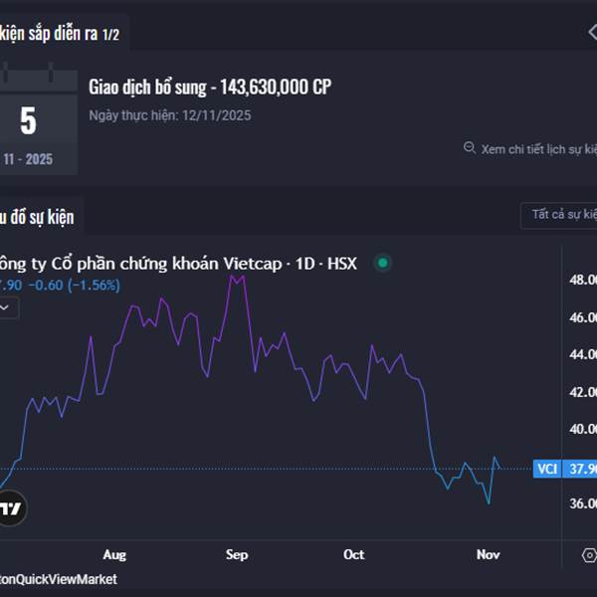Screen dimensions: 597x597
Task: Click the green market status dot
Action: pos(383,263)
